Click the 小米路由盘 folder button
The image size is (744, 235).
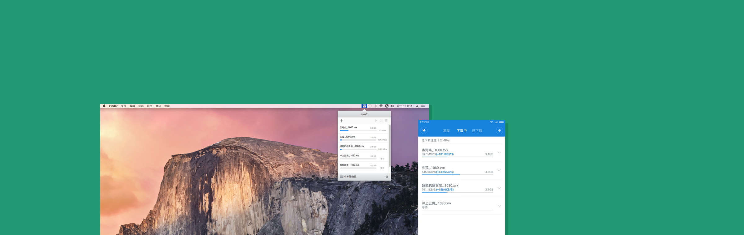pos(348,177)
